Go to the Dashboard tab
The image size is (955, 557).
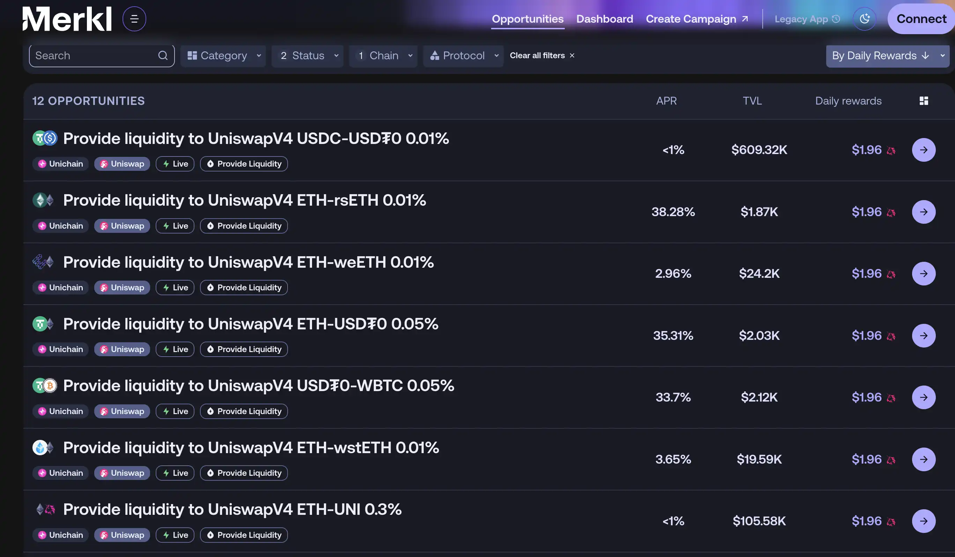coord(605,19)
